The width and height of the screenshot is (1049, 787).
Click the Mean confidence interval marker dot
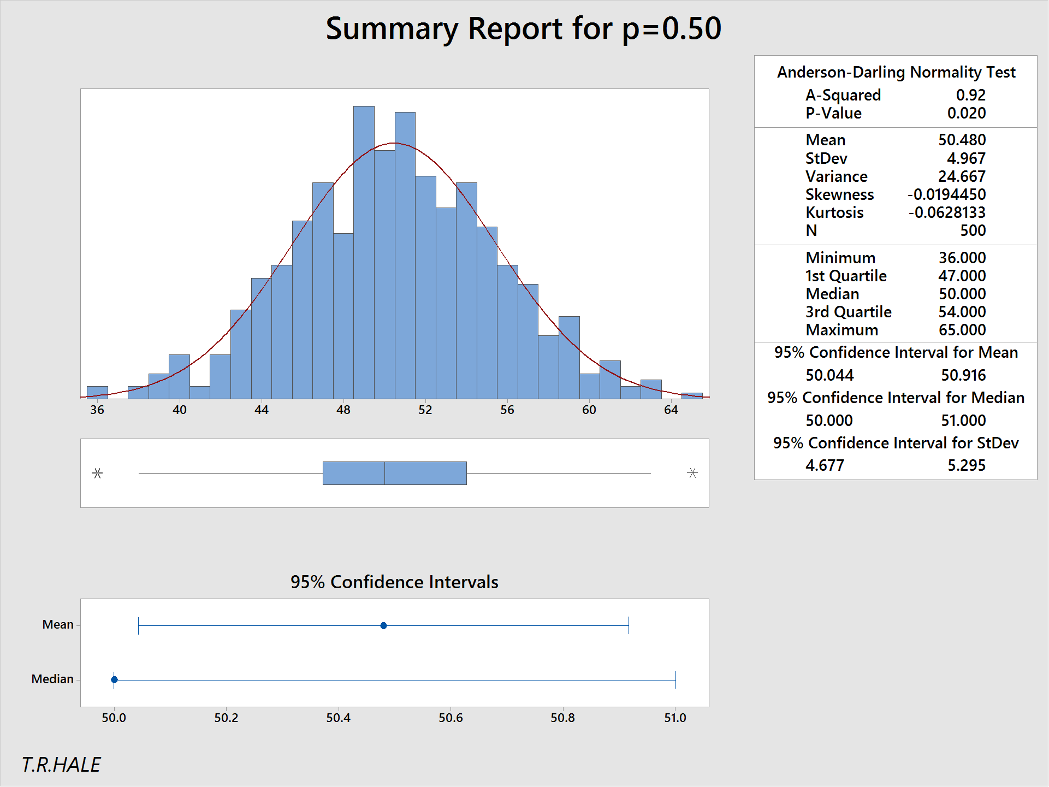coord(384,626)
